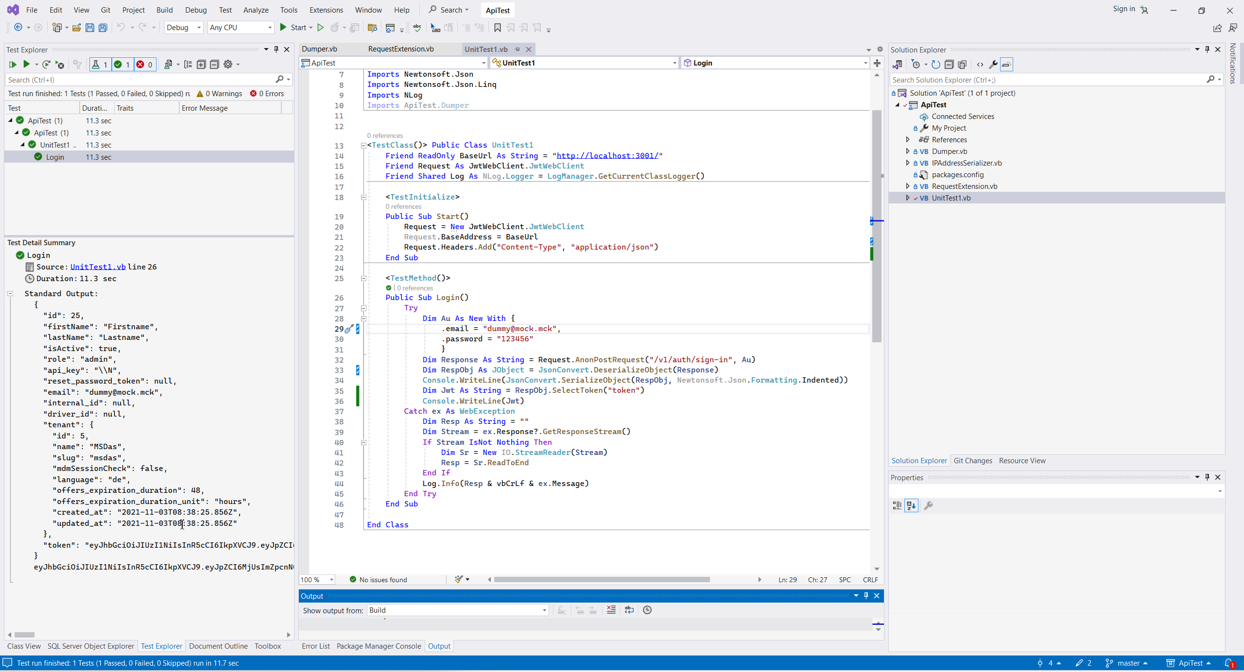Image resolution: width=1244 pixels, height=672 pixels.
Task: Open Solution Explorer Properties wrench icon
Action: [993, 65]
